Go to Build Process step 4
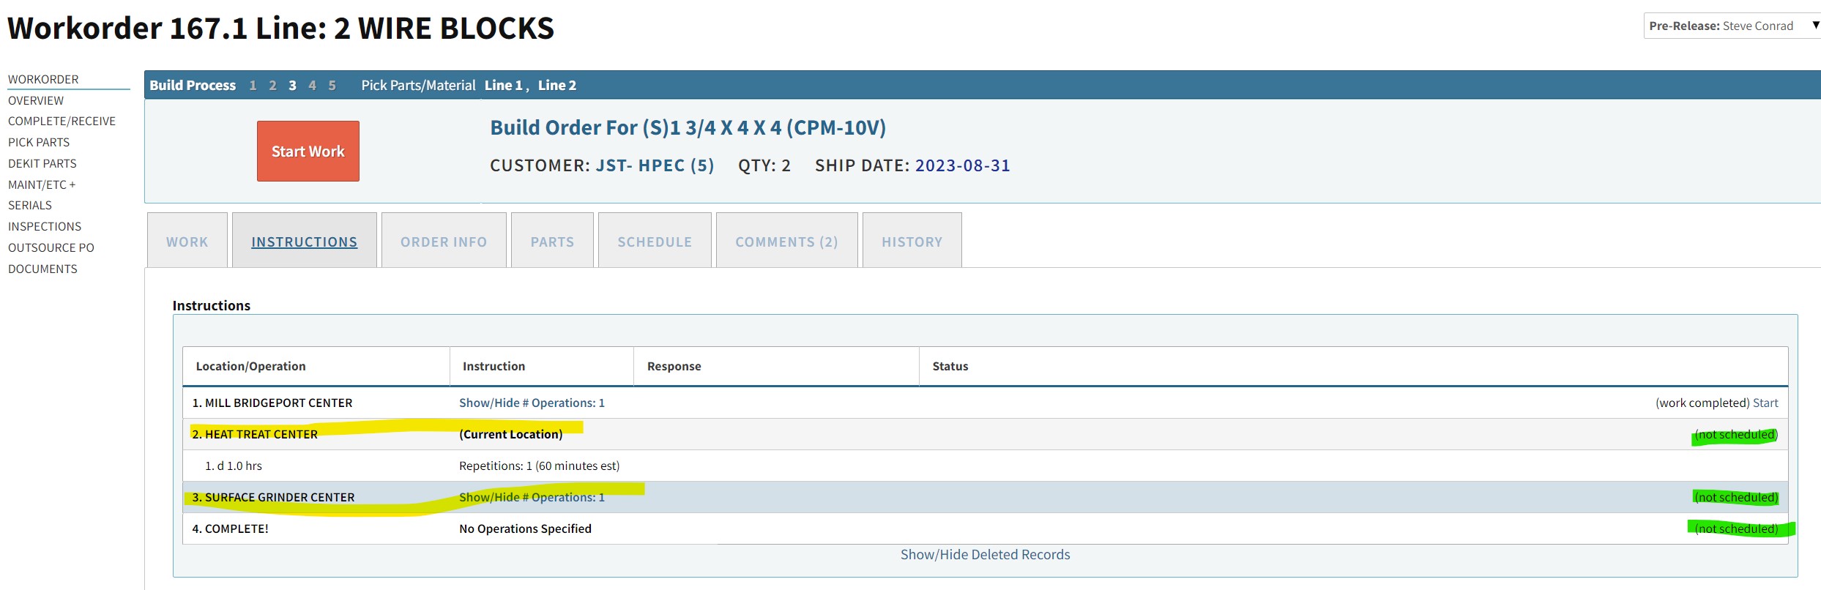Screen dimensions: 1821x590 [x=312, y=86]
